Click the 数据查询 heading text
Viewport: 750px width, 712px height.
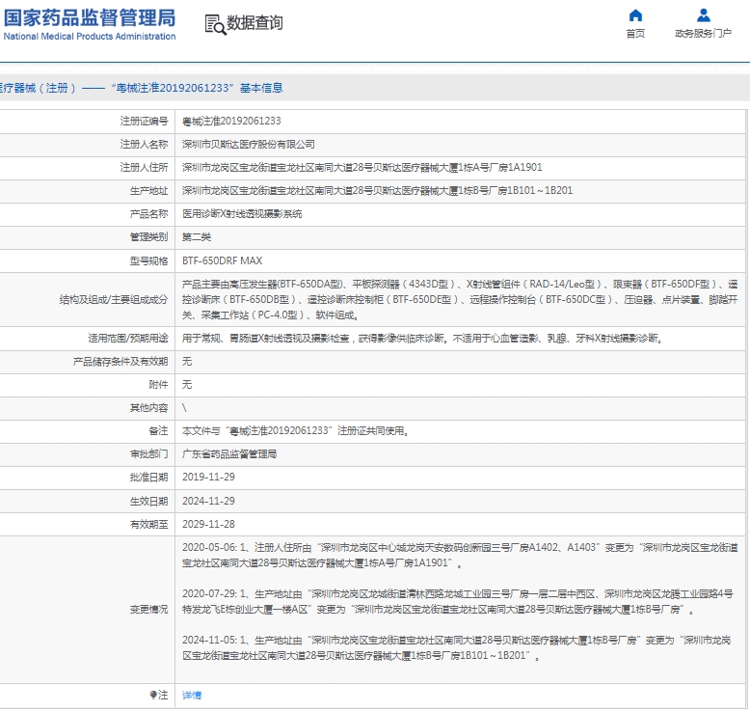[x=254, y=22]
